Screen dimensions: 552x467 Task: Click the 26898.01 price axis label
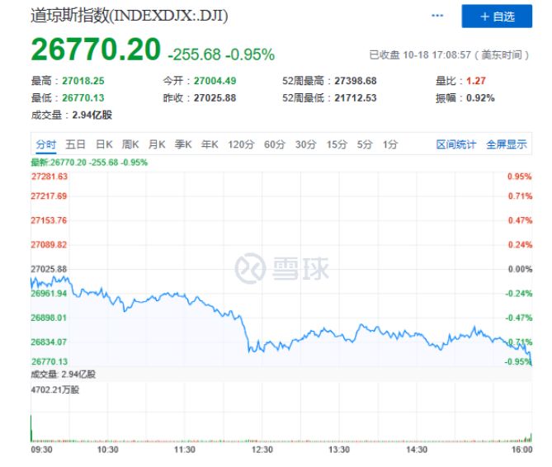coord(49,318)
